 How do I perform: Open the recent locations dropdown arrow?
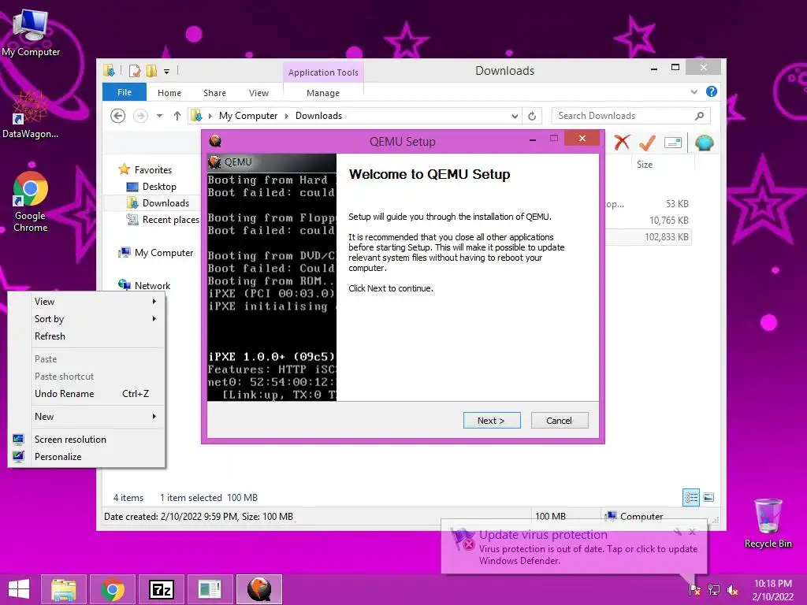[159, 116]
